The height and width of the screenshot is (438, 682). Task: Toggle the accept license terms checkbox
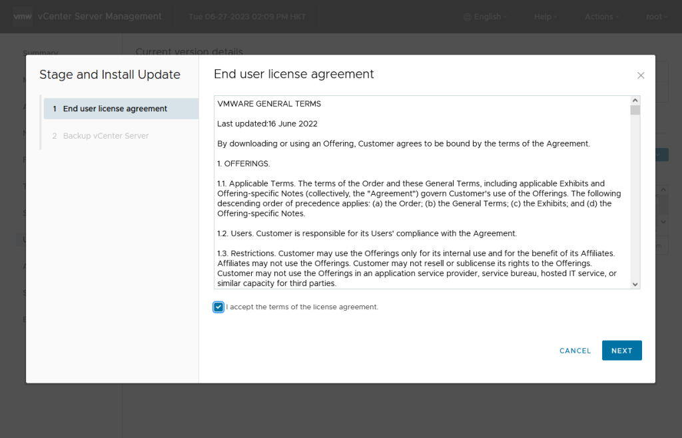(x=218, y=307)
